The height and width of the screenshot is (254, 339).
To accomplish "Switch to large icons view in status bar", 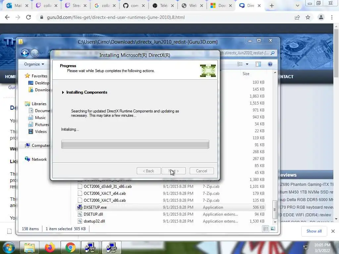I will tap(273, 229).
